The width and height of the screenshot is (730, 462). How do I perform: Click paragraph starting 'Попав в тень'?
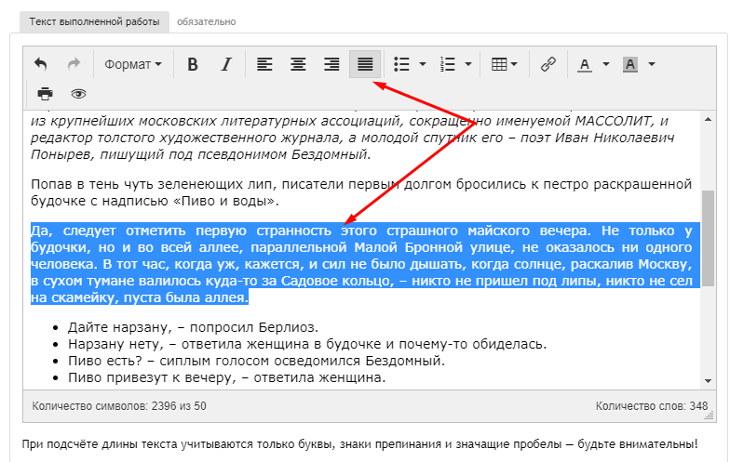[x=361, y=192]
